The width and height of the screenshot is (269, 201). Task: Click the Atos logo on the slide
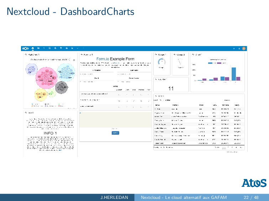(254, 183)
